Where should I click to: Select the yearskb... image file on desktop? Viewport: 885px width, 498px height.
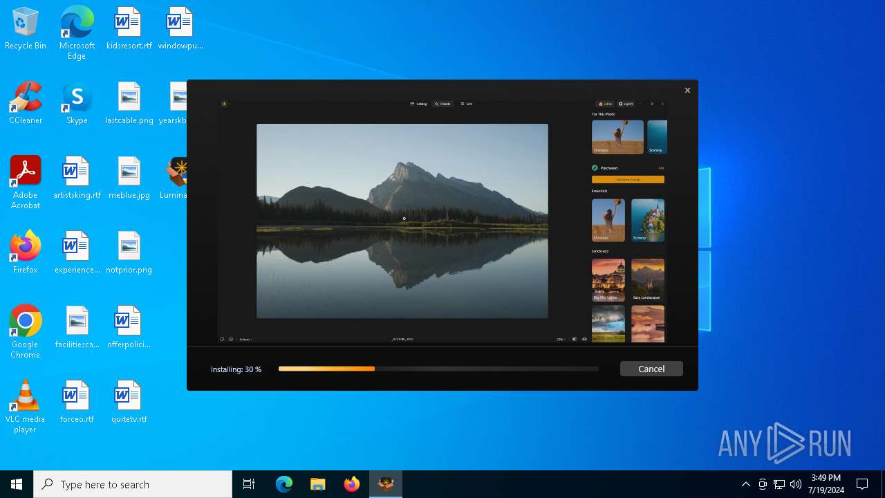(174, 103)
